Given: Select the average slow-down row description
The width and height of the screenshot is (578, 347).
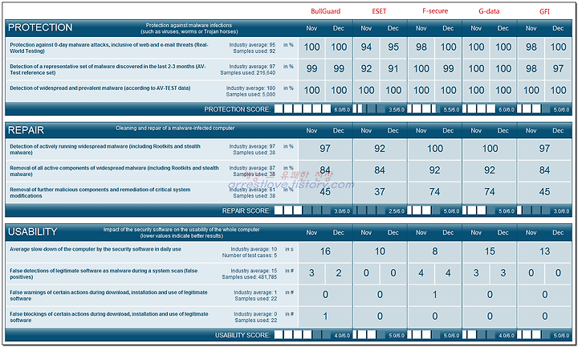Looking at the screenshot, I should (x=96, y=249).
